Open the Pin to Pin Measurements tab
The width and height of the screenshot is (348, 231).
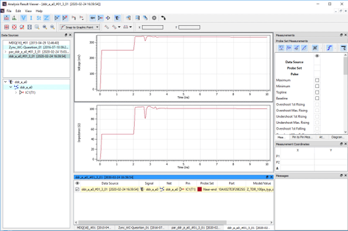coord(302,137)
